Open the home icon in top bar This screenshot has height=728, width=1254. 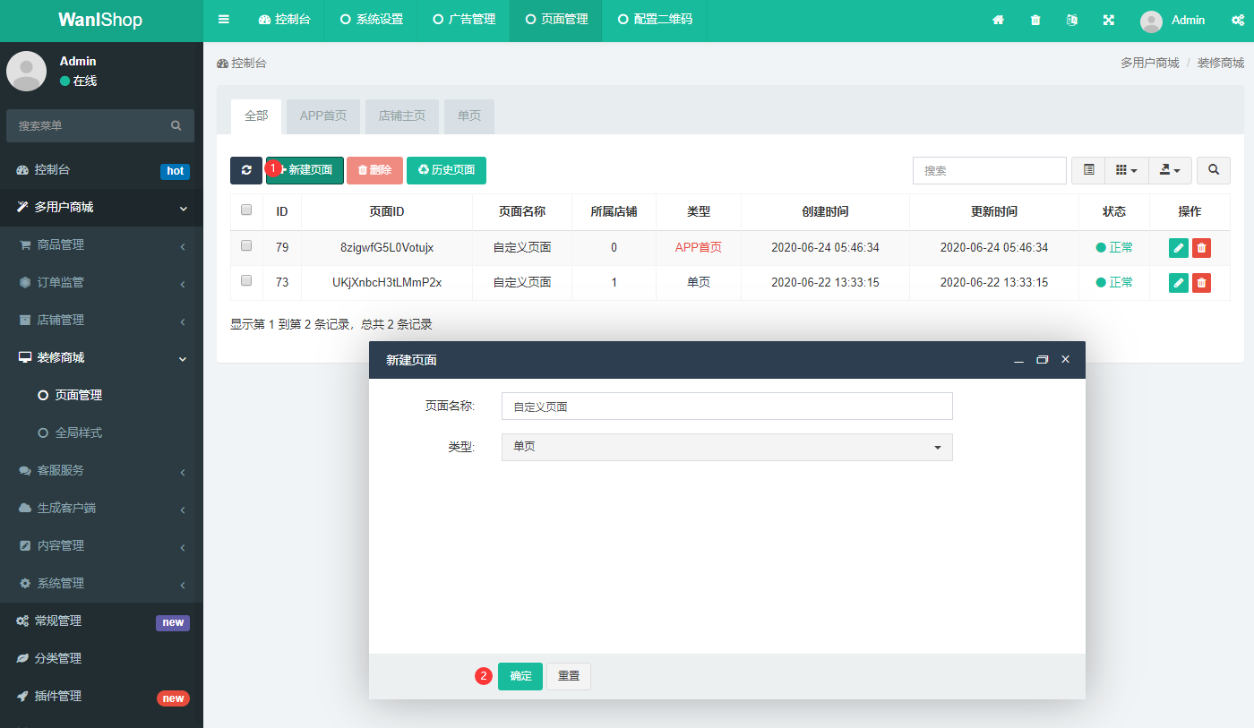tap(998, 20)
